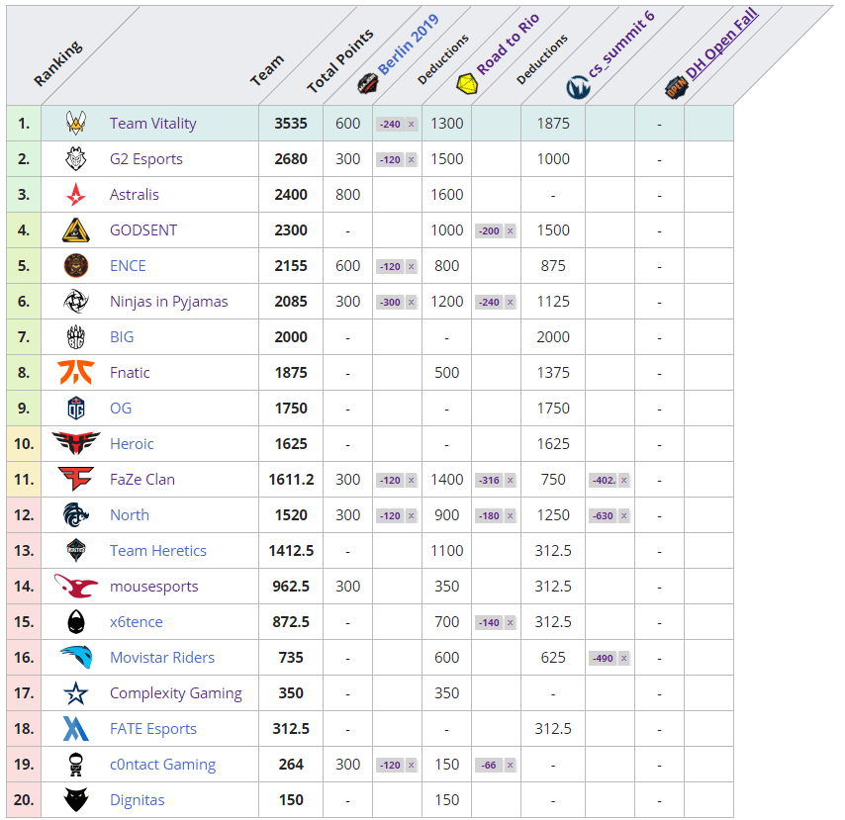Click the Ranking column header
Screen dimensions: 845x820
(x=57, y=63)
